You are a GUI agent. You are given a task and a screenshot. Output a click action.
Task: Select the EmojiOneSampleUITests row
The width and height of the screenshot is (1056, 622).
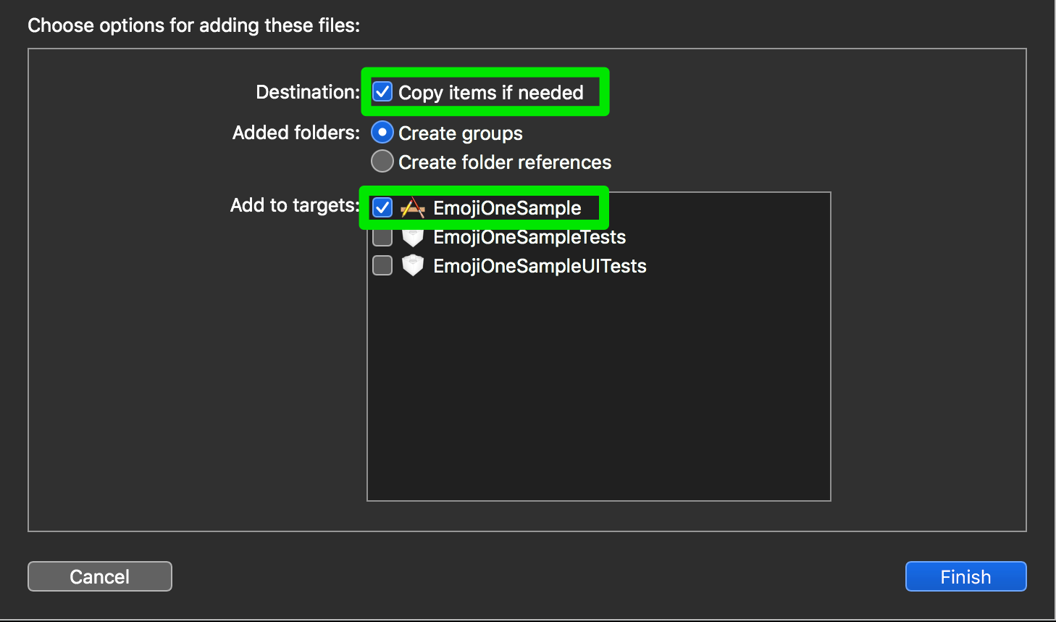click(x=540, y=265)
